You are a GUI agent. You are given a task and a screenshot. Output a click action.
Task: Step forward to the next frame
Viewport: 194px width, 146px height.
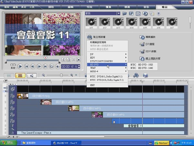click(x=39, y=67)
